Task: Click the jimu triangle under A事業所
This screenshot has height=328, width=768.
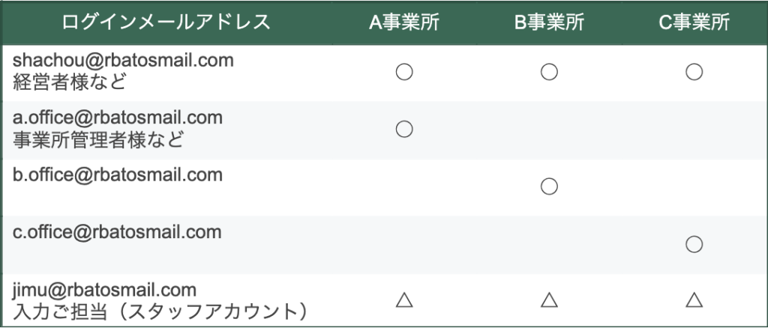Action: point(404,300)
